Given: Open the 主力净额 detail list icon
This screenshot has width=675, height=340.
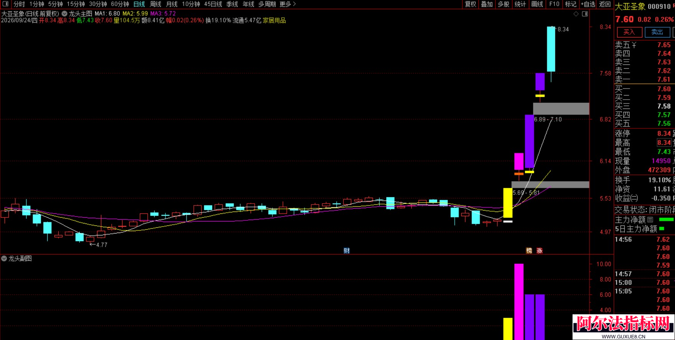Looking at the screenshot, I should coord(650,220).
